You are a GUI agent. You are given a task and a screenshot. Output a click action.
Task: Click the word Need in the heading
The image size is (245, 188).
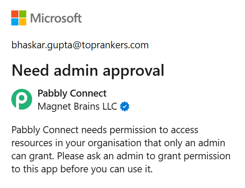30,70
